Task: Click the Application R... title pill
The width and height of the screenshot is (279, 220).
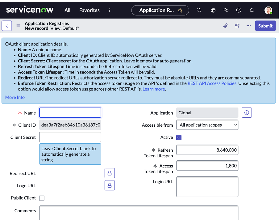Action: pos(160,10)
